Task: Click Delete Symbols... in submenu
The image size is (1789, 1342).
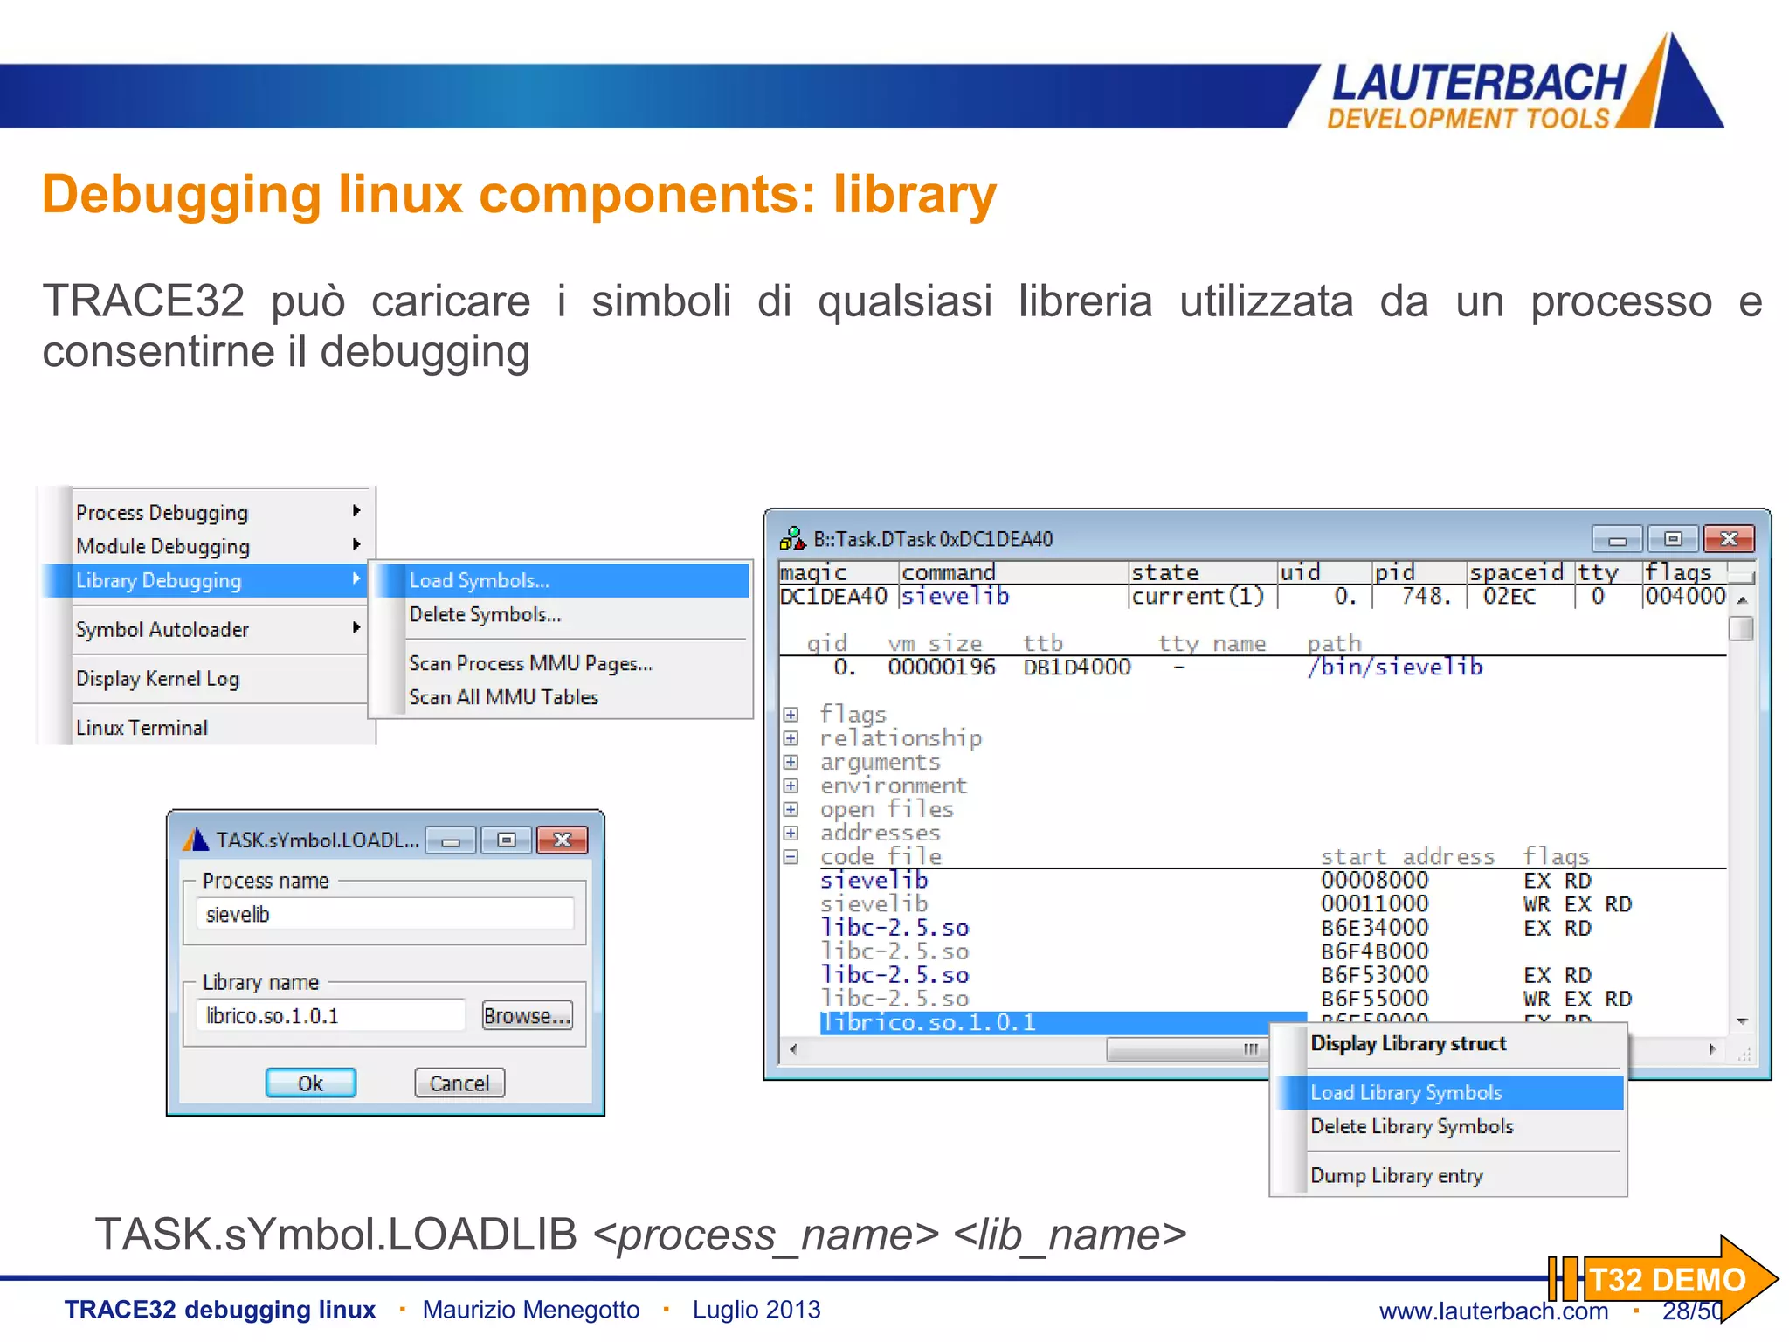Action: [563, 614]
